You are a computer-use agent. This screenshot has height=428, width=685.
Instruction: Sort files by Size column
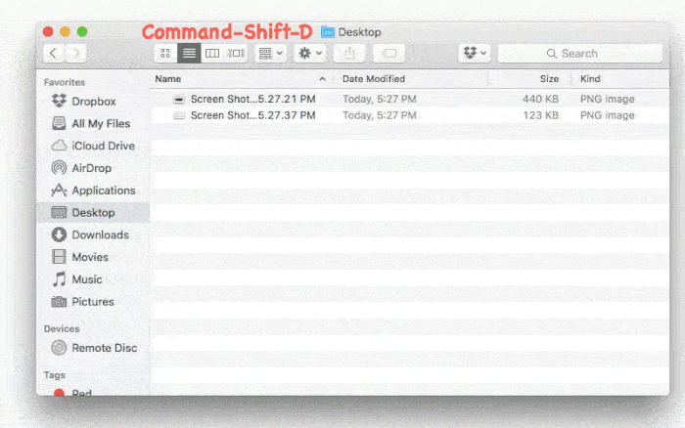(x=549, y=79)
